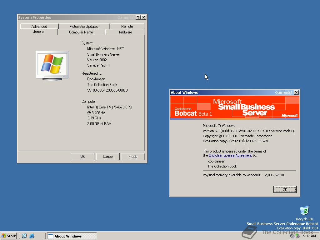Switch to the Computer Name tab
The height and width of the screenshot is (240, 320).
pyautogui.click(x=81, y=32)
